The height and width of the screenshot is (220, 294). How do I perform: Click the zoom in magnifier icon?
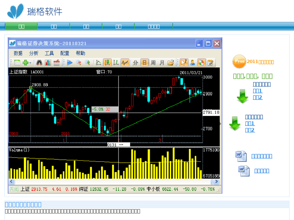[87, 63]
